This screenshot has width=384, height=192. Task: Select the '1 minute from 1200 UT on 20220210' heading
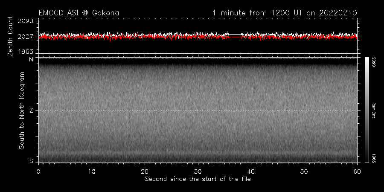[x=285, y=13]
